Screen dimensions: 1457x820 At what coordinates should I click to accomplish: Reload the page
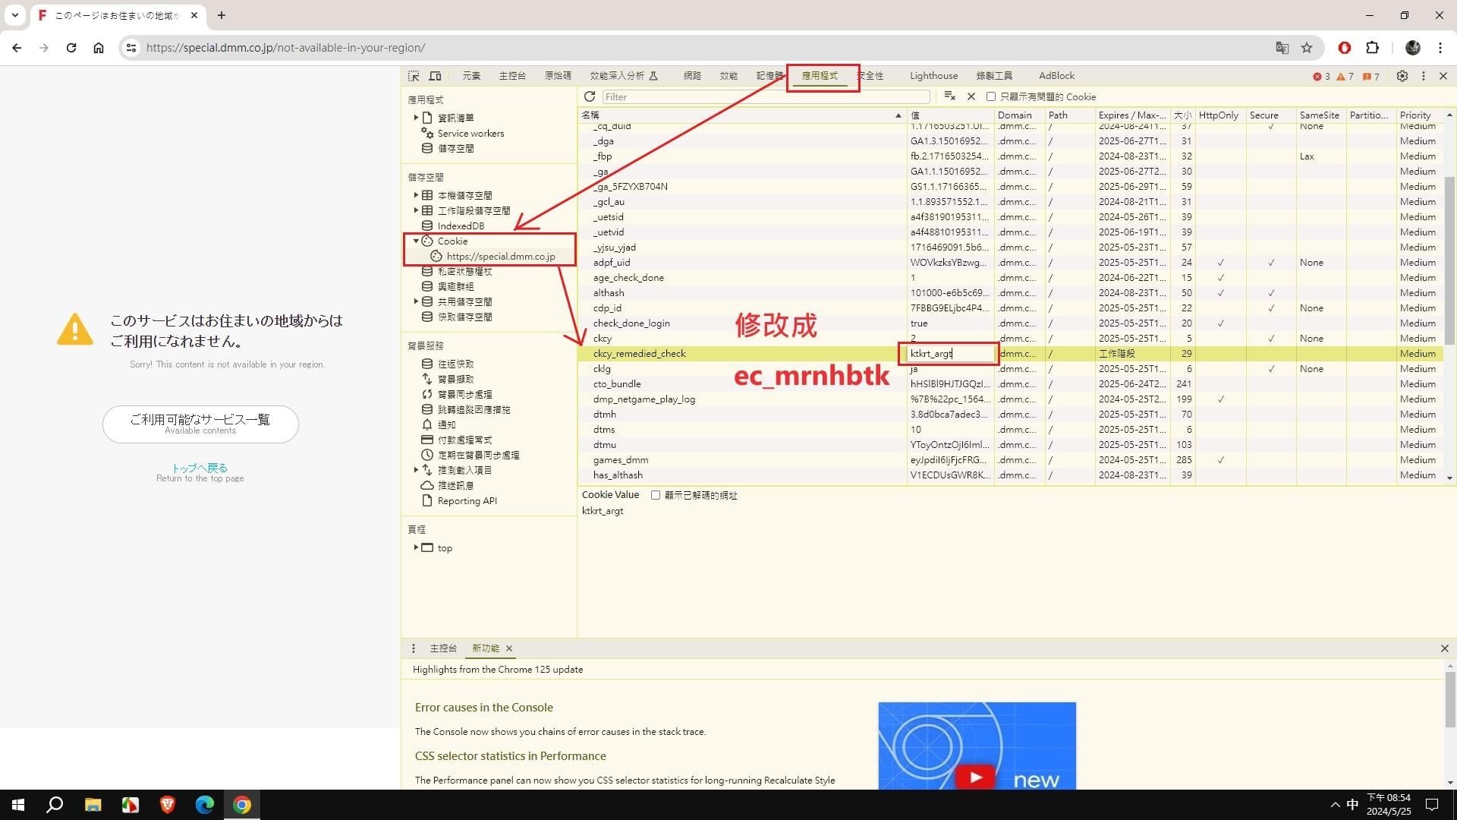(x=71, y=48)
